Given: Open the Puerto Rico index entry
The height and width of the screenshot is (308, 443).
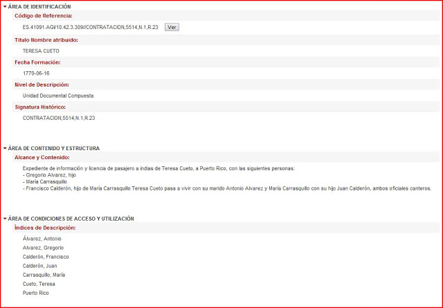Looking at the screenshot, I should tap(36, 293).
